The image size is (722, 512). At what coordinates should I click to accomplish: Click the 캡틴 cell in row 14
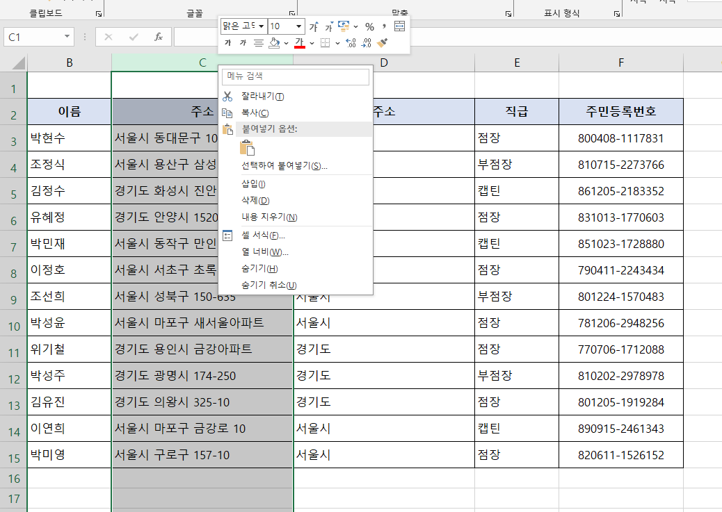[x=517, y=429]
